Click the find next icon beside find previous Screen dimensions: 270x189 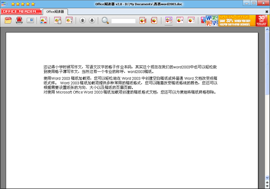154,20
